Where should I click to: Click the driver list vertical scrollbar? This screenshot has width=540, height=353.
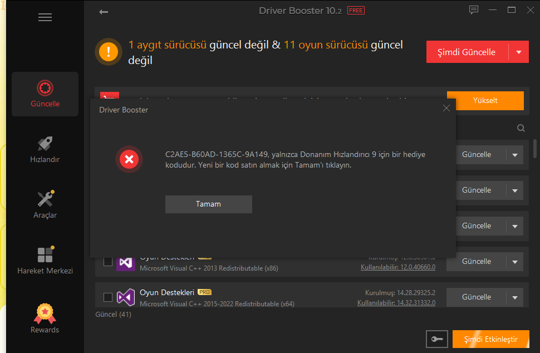point(535,148)
